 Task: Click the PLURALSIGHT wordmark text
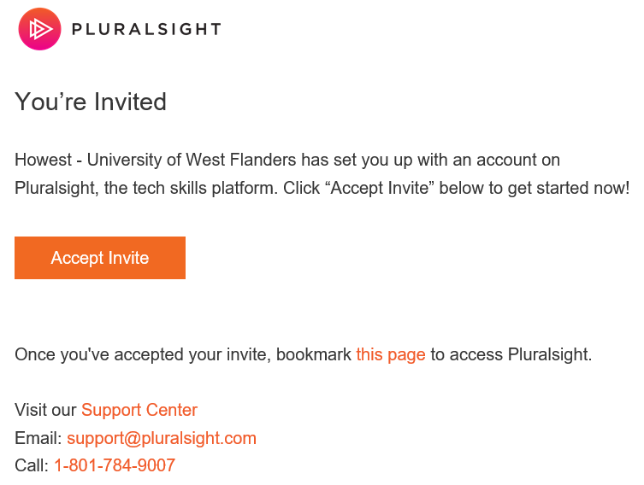click(x=146, y=29)
